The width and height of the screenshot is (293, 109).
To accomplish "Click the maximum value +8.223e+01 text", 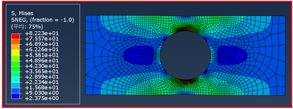I will pyautogui.click(x=40, y=34).
